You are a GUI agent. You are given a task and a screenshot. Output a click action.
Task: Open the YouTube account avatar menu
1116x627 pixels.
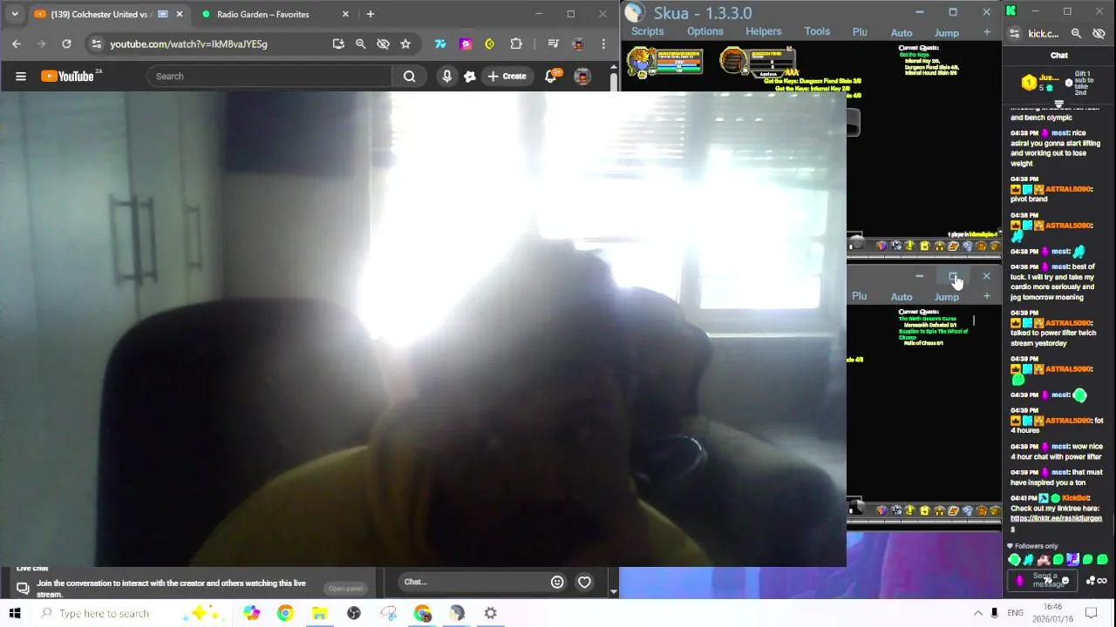582,77
